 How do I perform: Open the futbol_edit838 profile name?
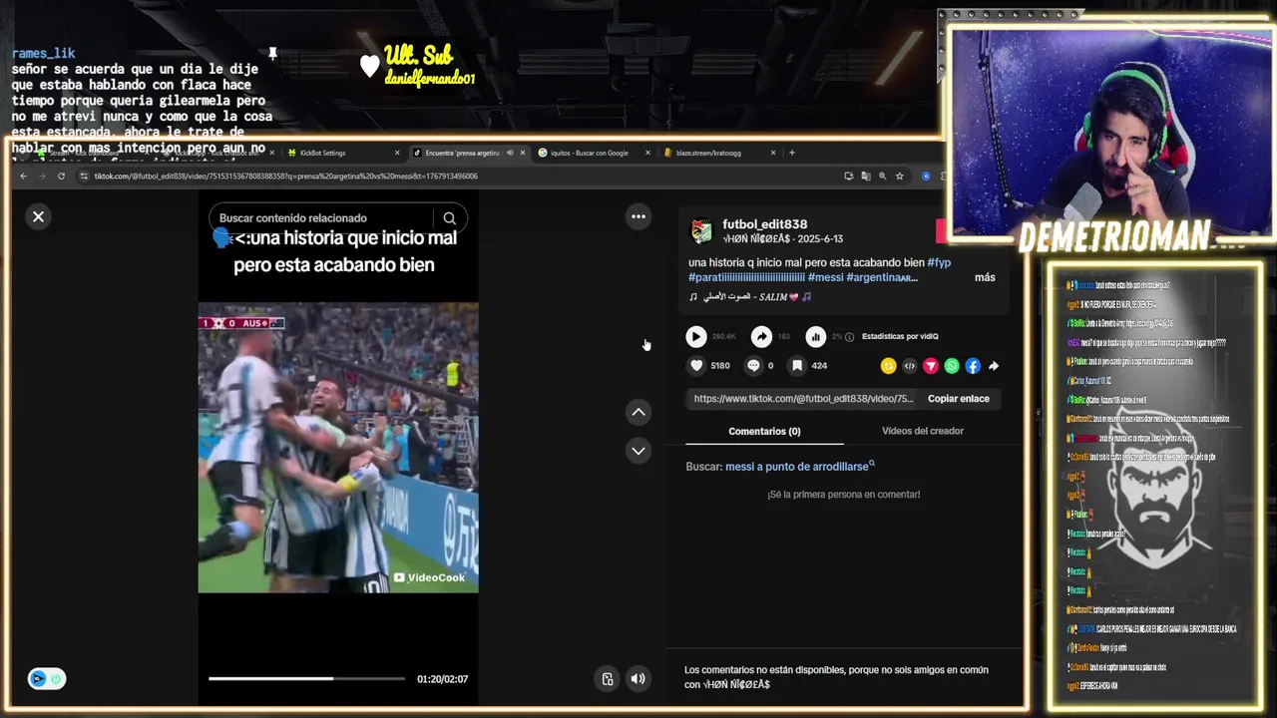tap(765, 224)
